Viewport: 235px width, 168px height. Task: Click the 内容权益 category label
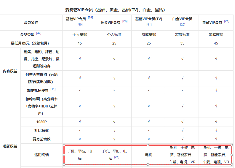tap(10, 71)
